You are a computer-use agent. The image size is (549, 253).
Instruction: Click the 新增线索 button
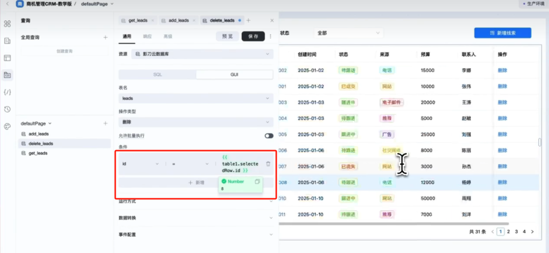coord(502,33)
